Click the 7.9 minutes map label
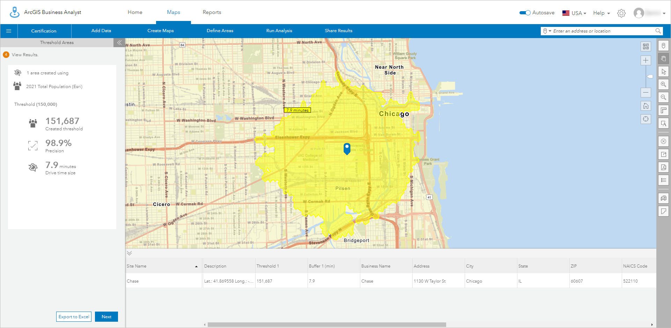The image size is (671, 328). tap(297, 110)
